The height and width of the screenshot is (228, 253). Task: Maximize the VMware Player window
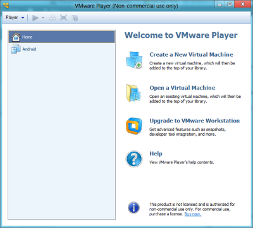pyautogui.click(x=230, y=4)
